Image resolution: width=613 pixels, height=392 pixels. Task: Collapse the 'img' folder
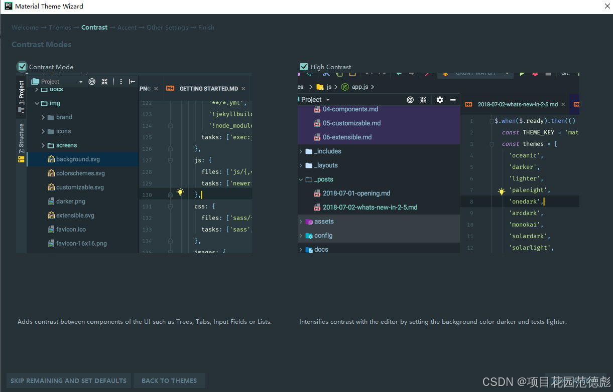(x=38, y=103)
